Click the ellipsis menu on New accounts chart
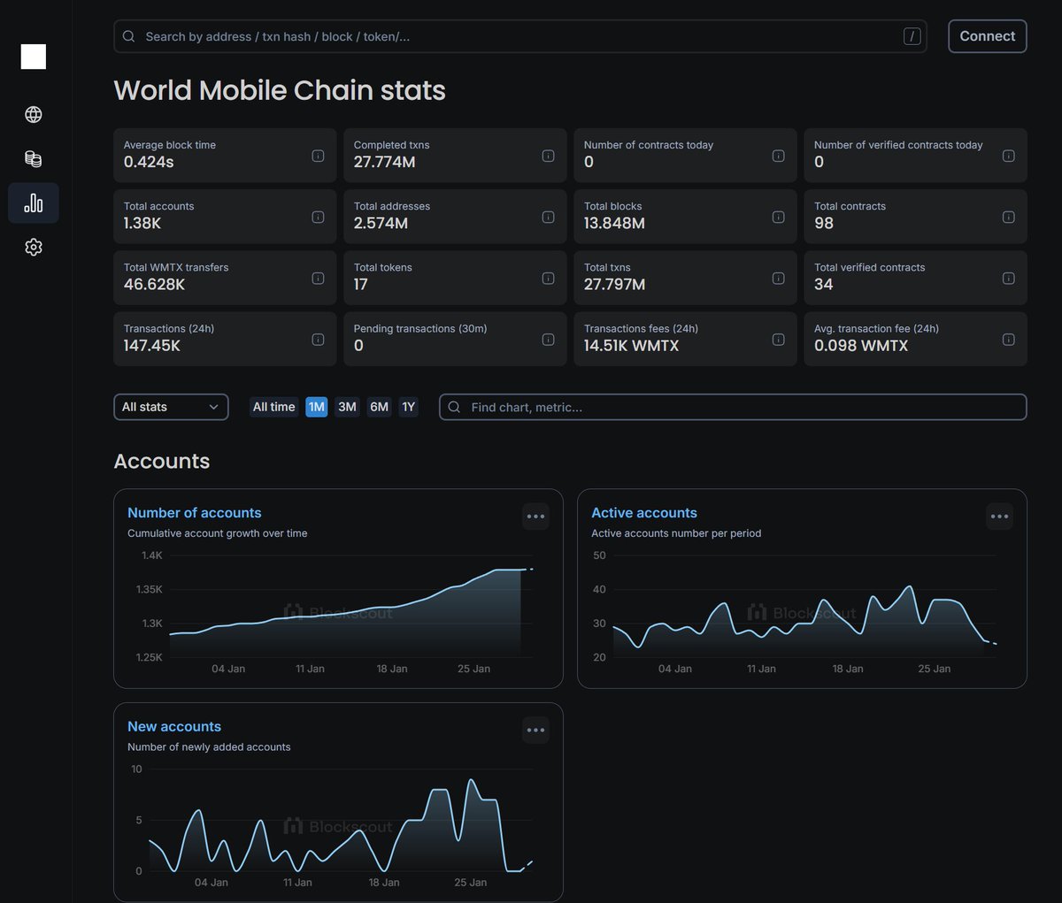This screenshot has height=903, width=1062. pos(535,730)
